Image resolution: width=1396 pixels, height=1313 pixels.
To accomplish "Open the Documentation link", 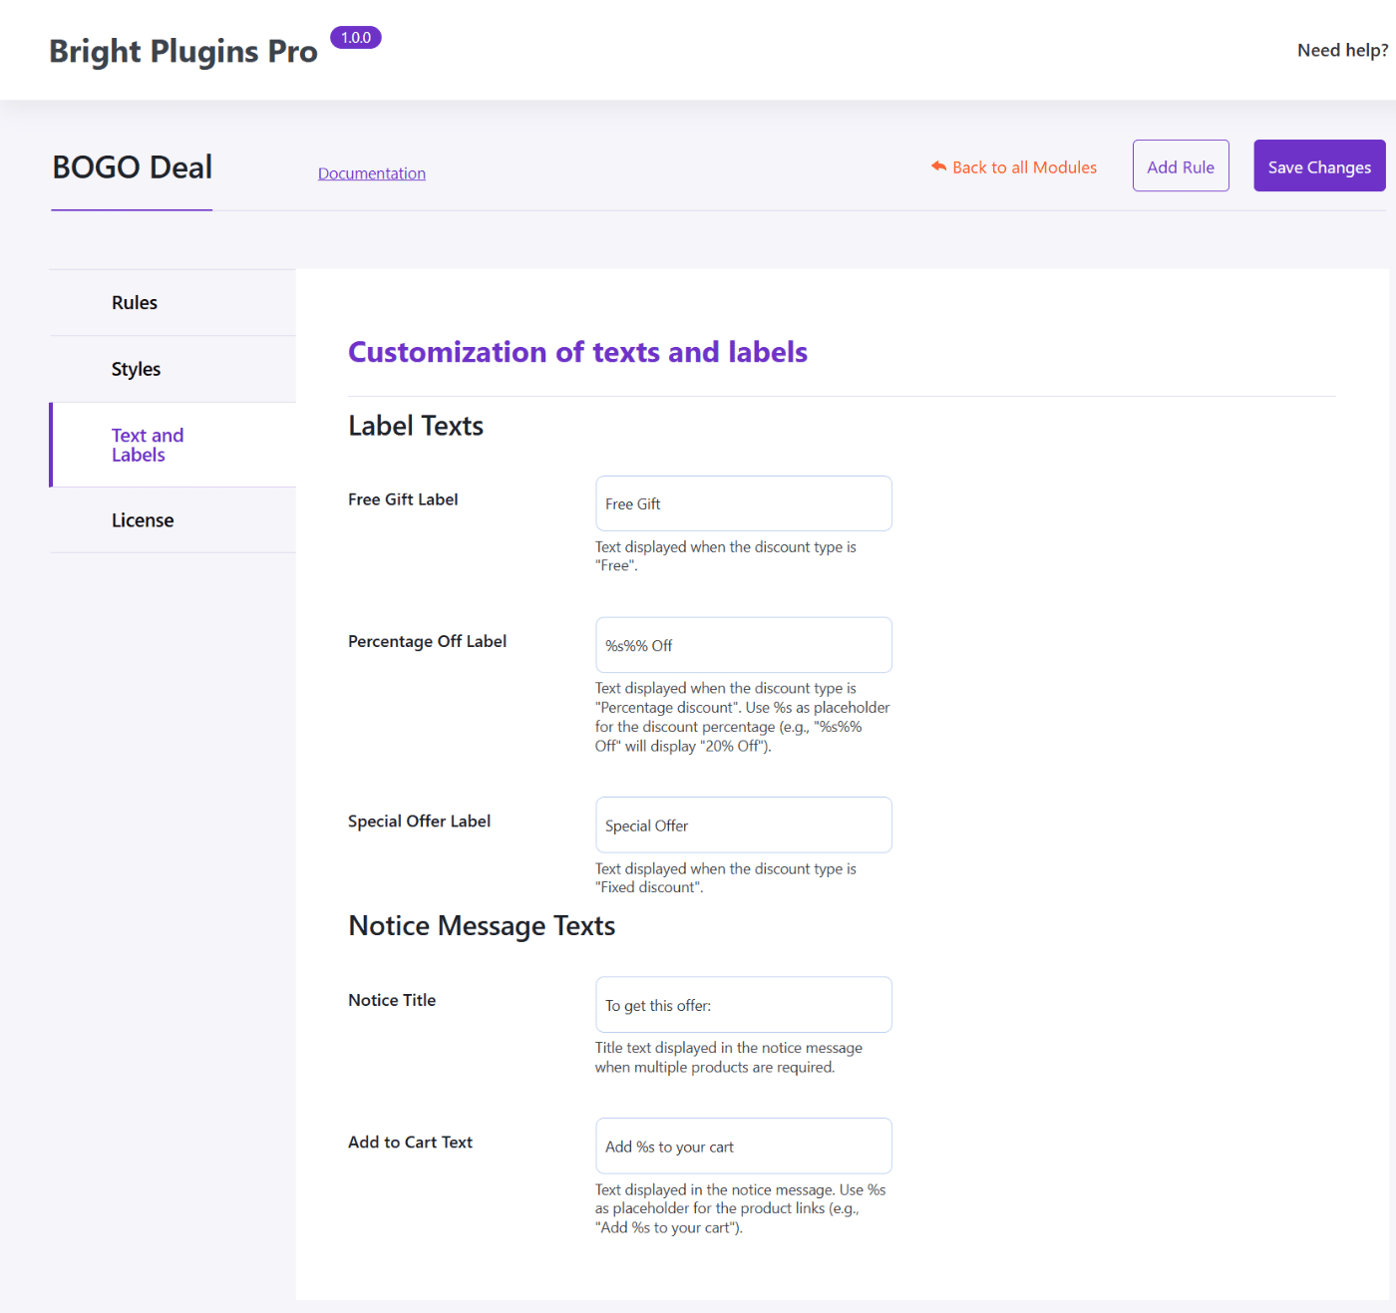I will pyautogui.click(x=371, y=172).
